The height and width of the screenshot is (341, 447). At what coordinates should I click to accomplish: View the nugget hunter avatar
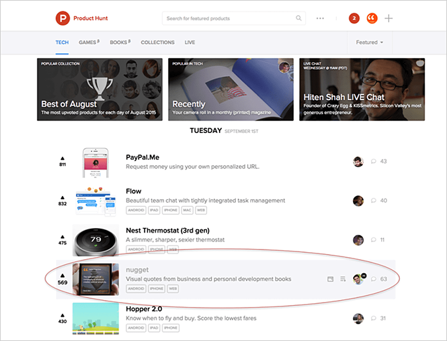[x=358, y=279]
